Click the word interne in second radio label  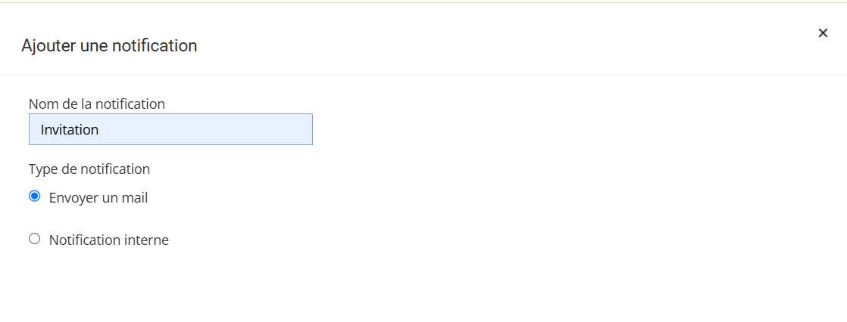pos(147,240)
